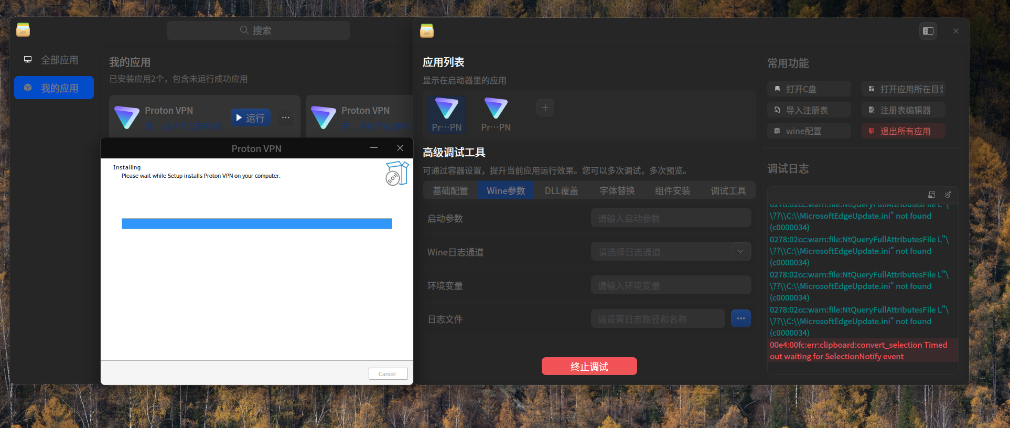Click the 终止调试 stop debugging button
1010x428 pixels.
589,366
